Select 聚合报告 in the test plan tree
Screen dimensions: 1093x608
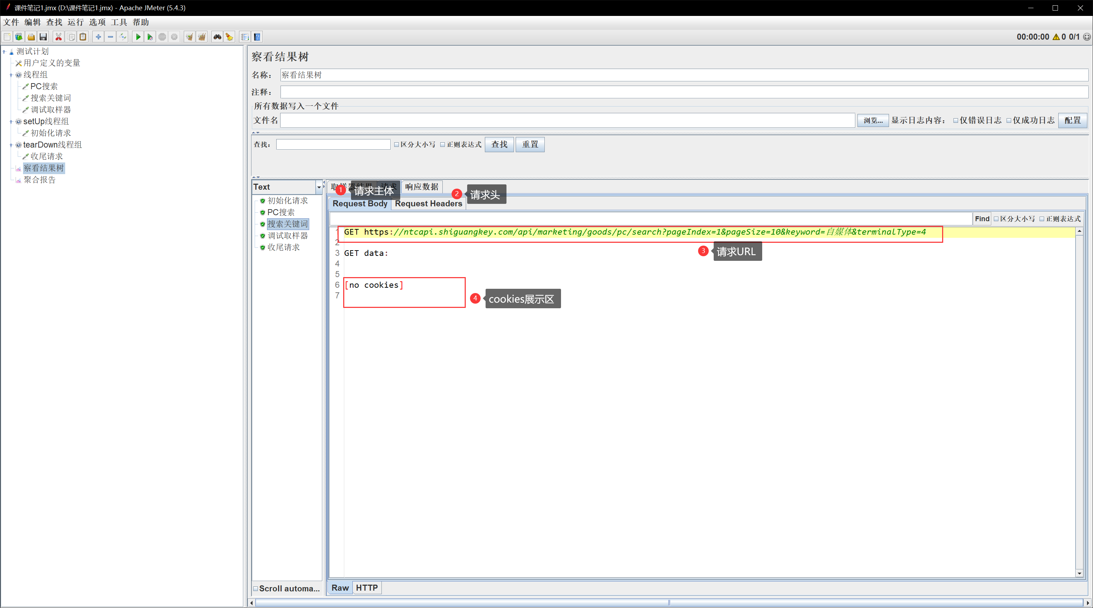coord(39,180)
